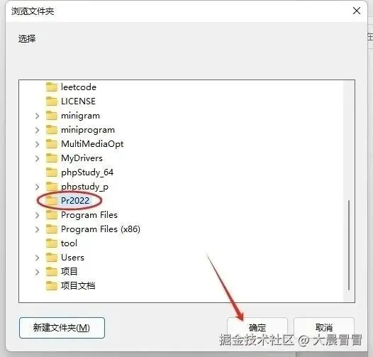Expand the miniprogram folder chevron

38,130
